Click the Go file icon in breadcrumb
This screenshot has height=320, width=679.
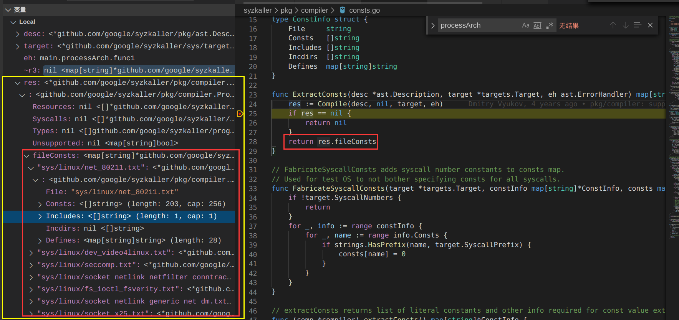(343, 10)
